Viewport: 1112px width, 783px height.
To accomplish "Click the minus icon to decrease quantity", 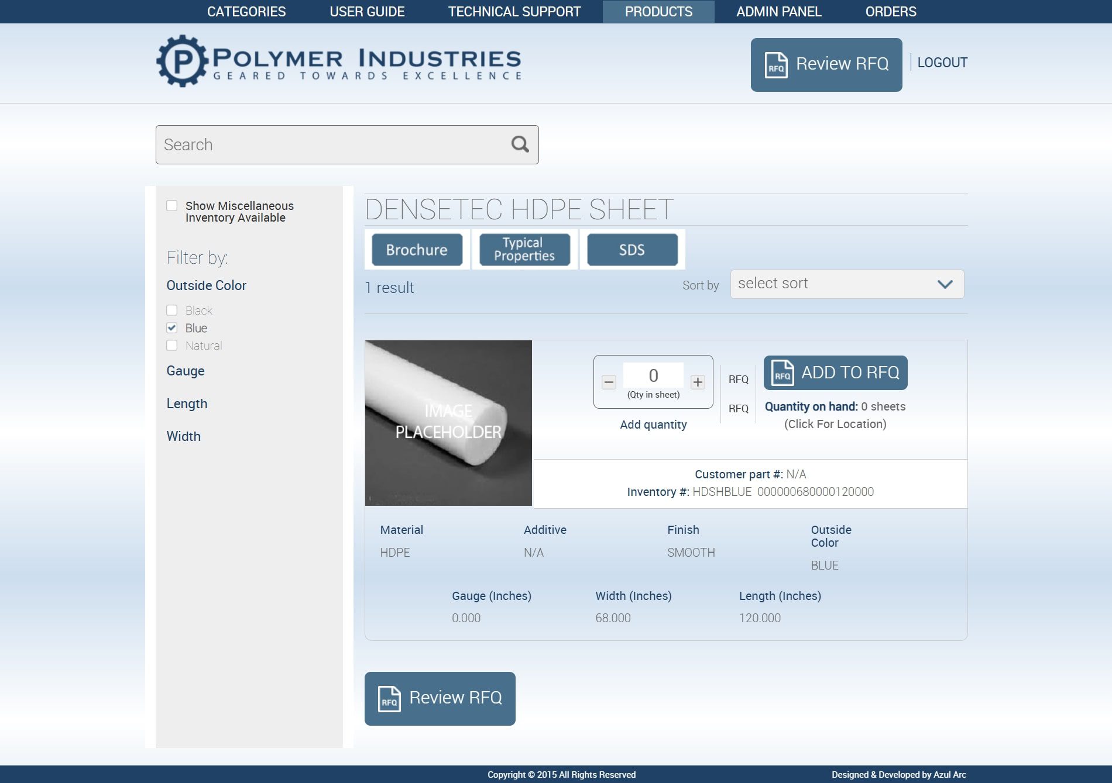I will coord(609,382).
